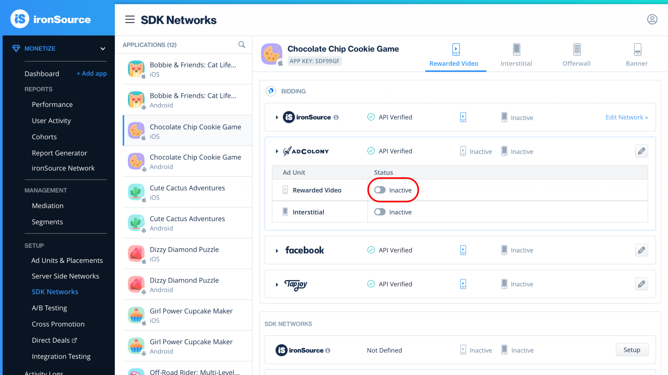This screenshot has width=668, height=375.
Task: Click Tapjoy edit pencil icon
Action: coord(641,284)
